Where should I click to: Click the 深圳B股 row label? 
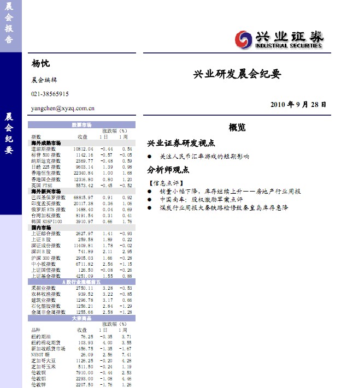(x=41, y=252)
